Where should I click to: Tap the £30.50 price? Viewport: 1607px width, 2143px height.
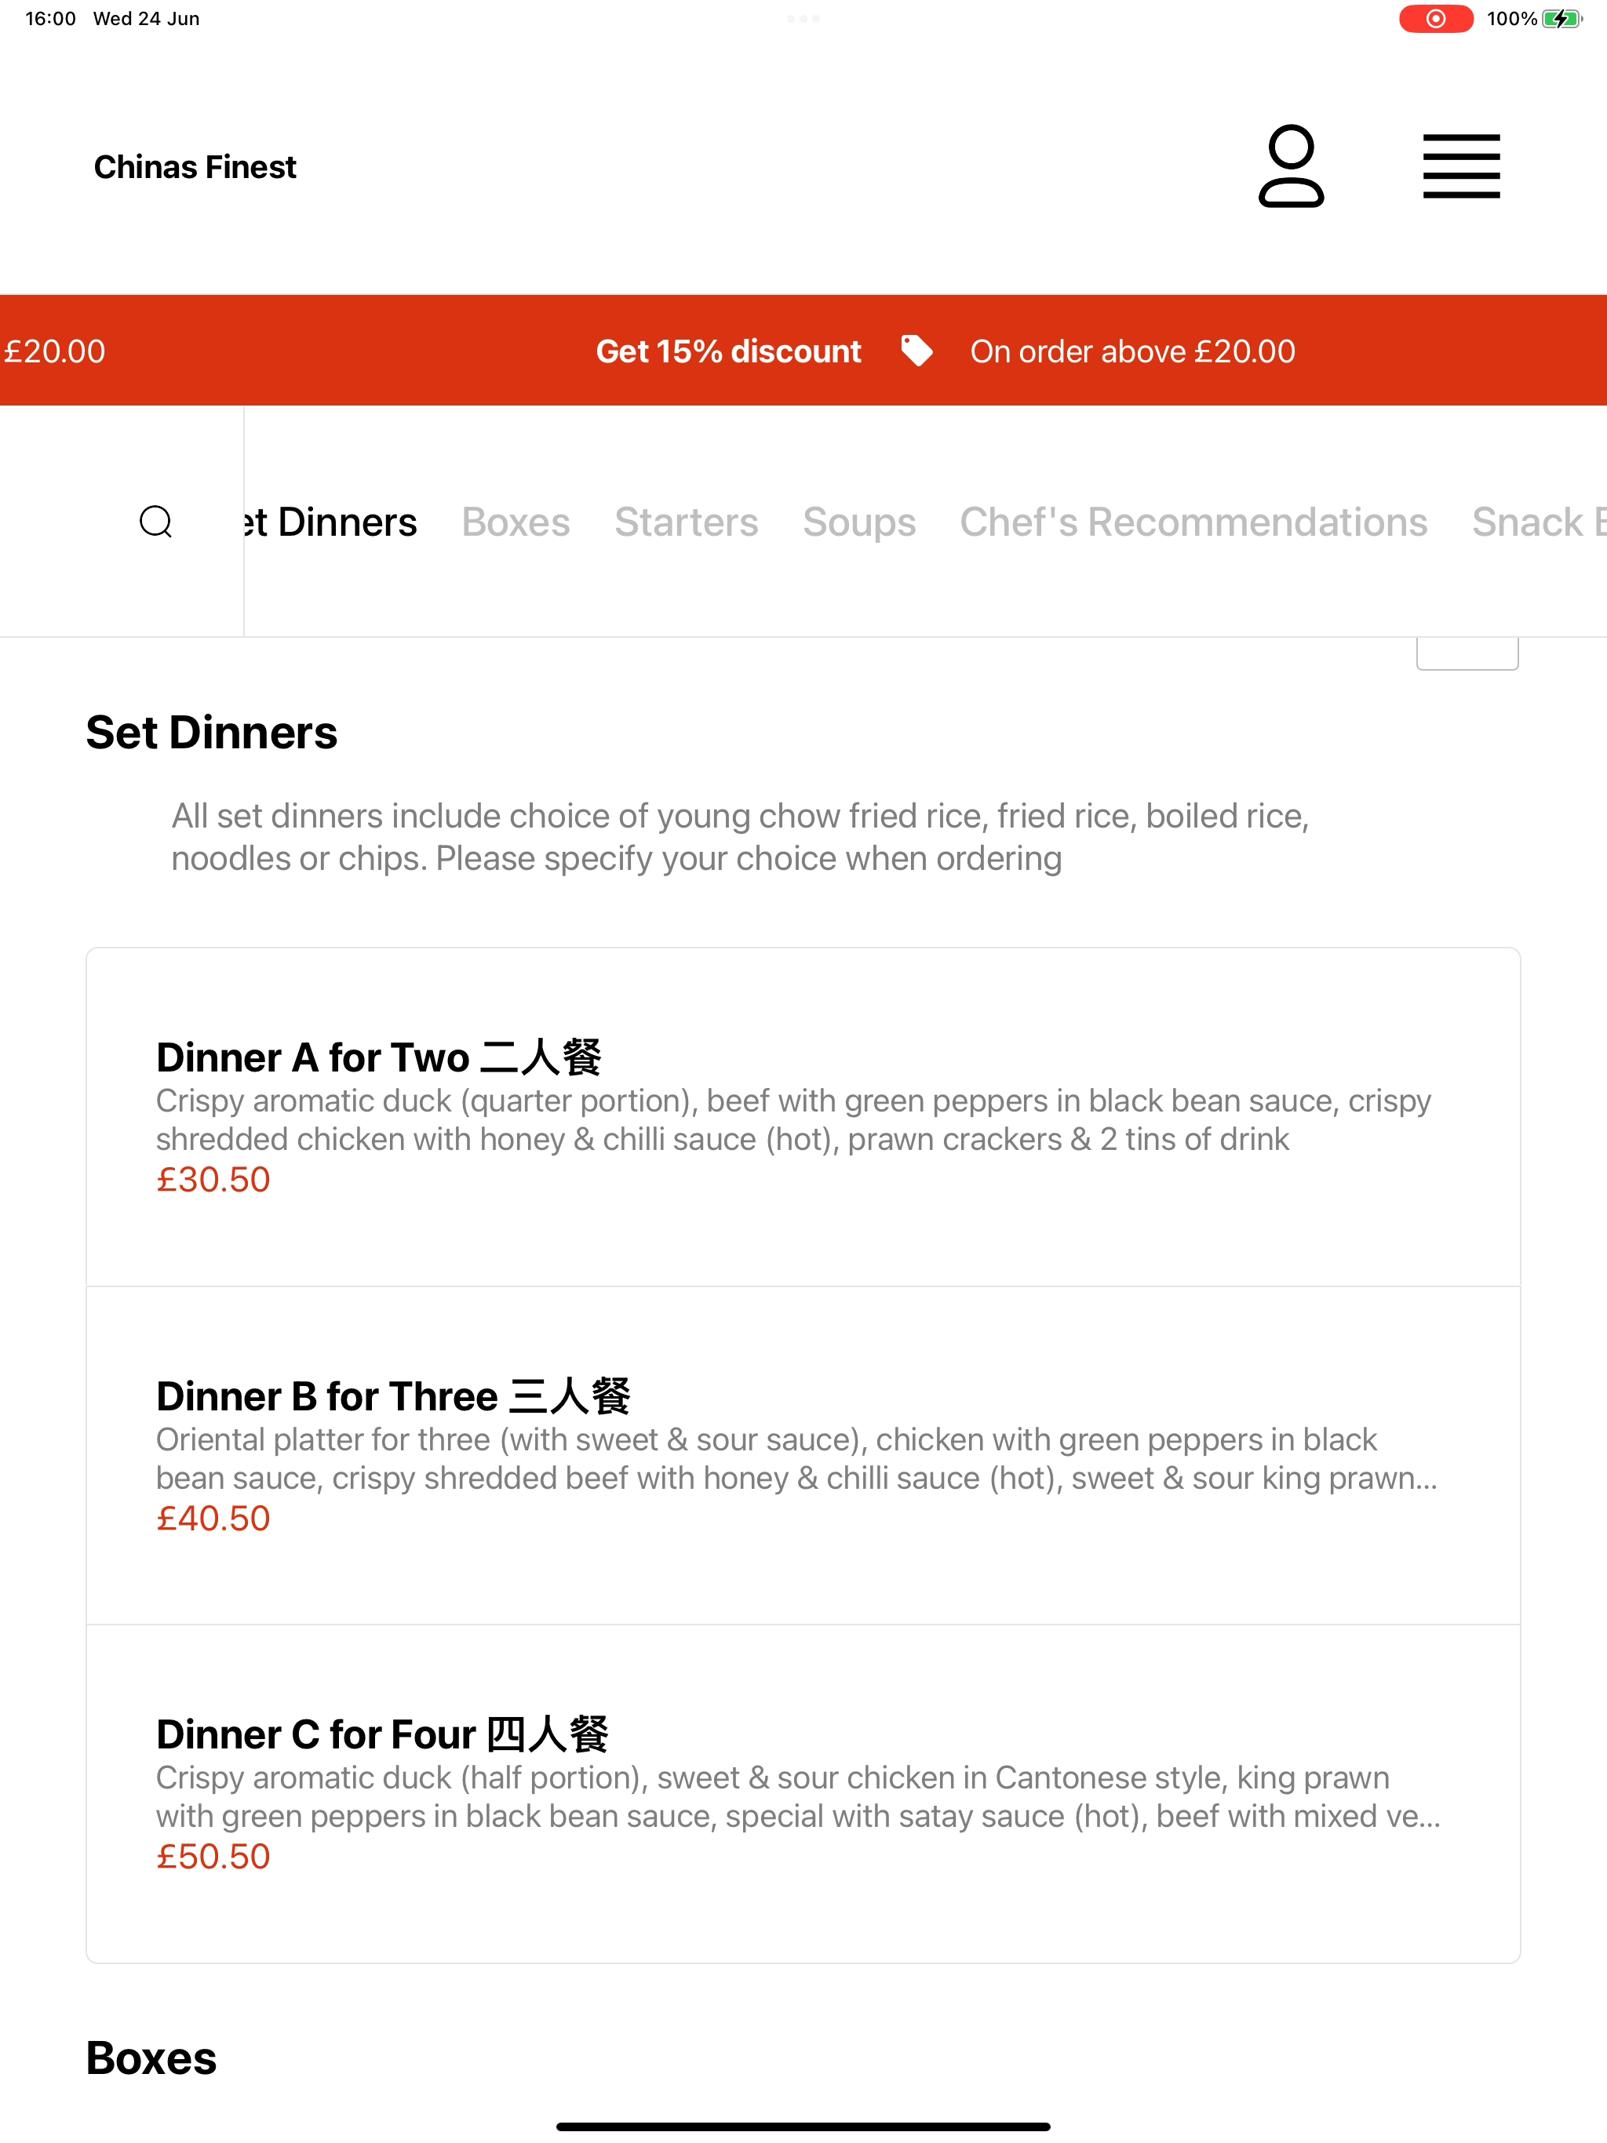click(x=213, y=1179)
